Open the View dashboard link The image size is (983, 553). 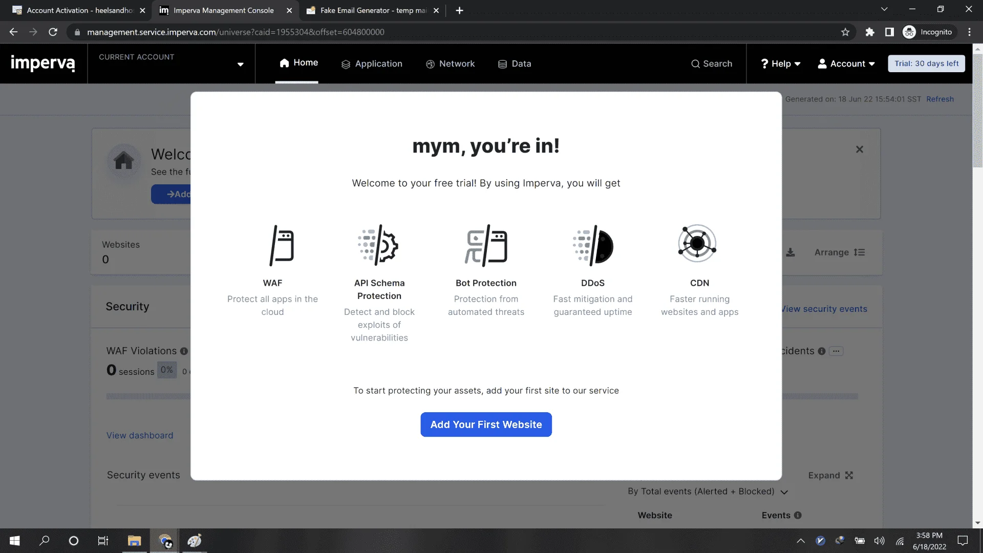140,436
